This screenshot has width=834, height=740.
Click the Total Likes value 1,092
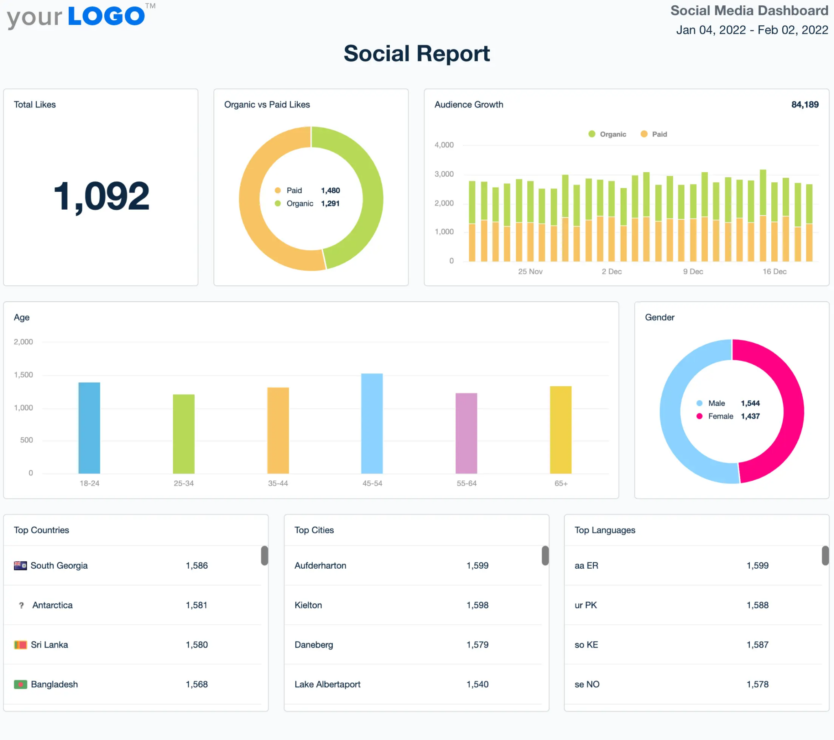[x=100, y=197]
